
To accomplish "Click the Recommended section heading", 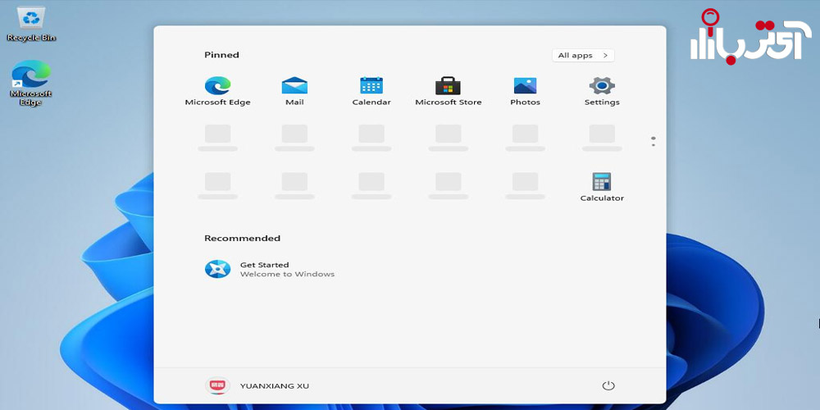I will pyautogui.click(x=242, y=239).
